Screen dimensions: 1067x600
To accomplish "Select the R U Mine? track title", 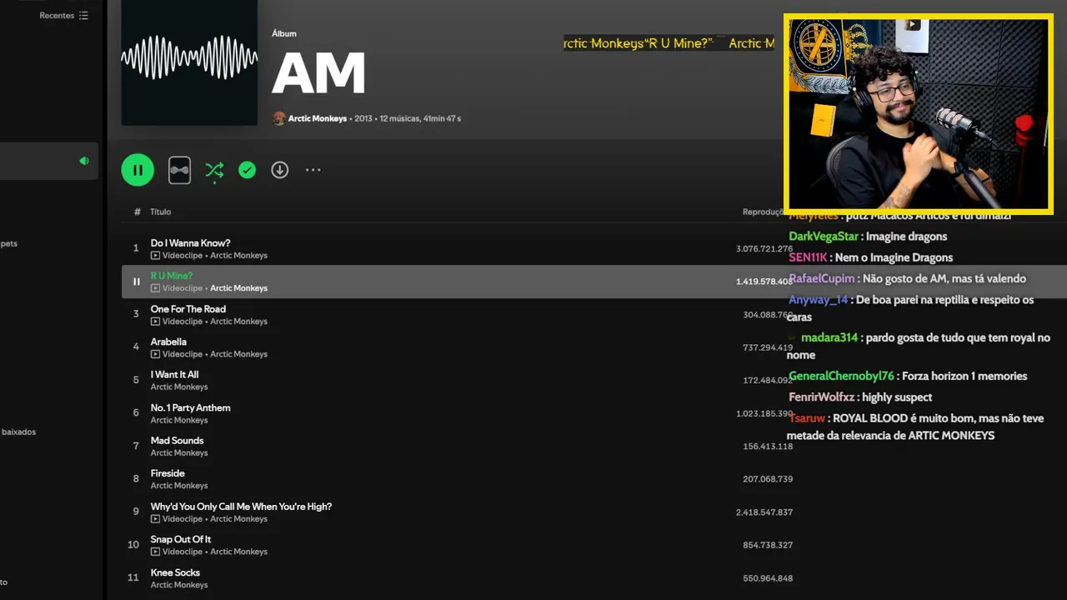I will [x=171, y=276].
